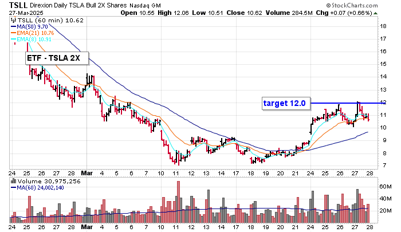Click the MA(50) 9.70 legend entry

29,26
